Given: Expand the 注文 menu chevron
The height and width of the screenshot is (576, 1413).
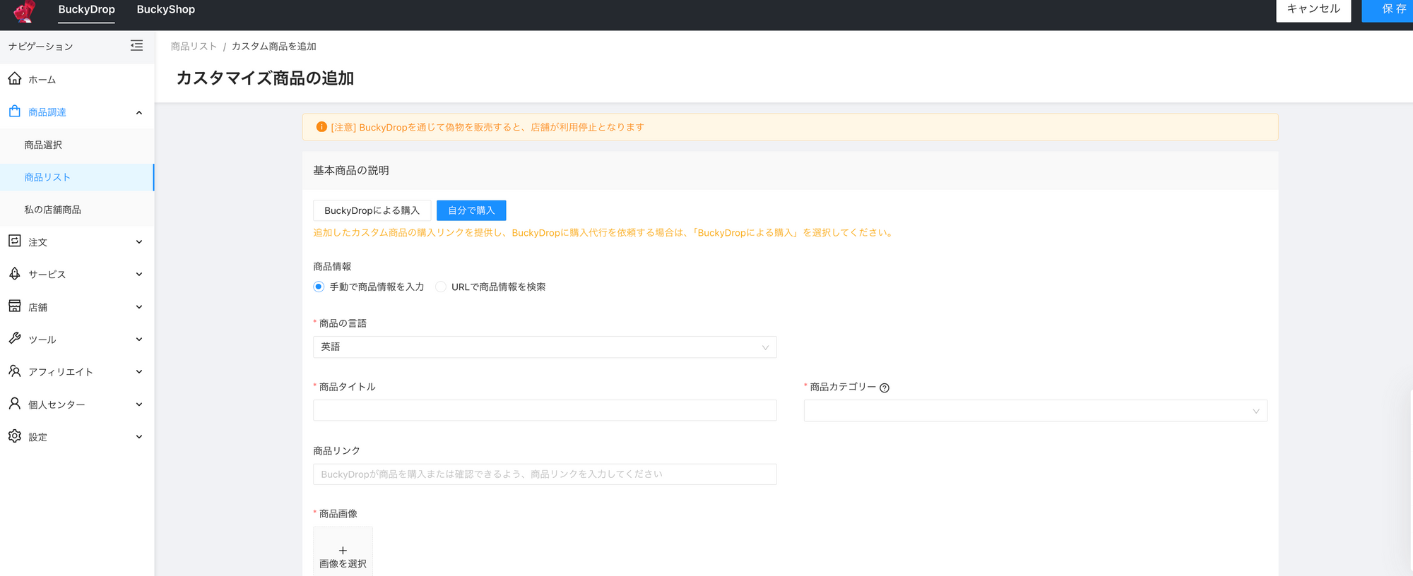Looking at the screenshot, I should [139, 242].
